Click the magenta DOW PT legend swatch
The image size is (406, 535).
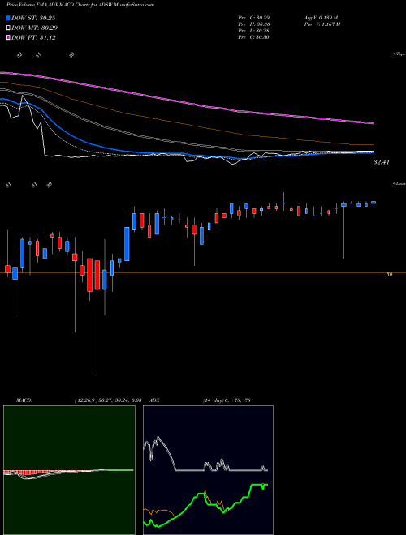click(8, 37)
